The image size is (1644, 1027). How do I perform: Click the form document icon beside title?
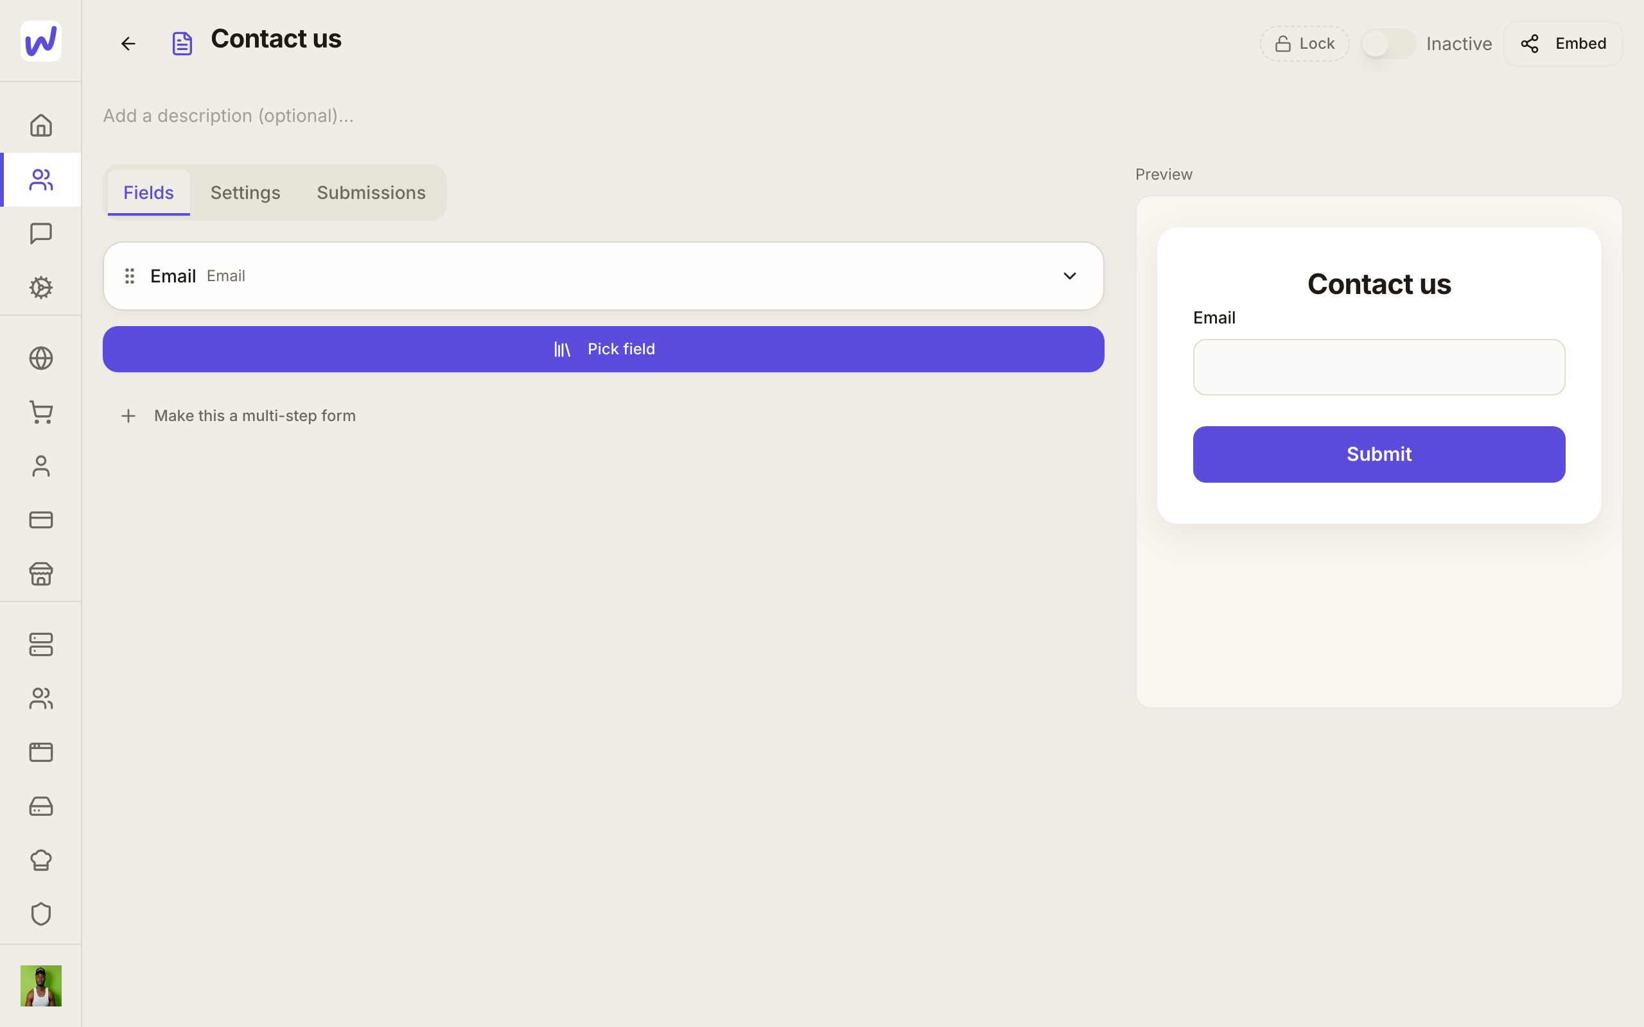pyautogui.click(x=182, y=44)
